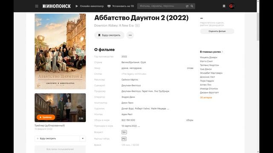Focus the search field for films and persons
The width and height of the screenshot is (273, 153).
[x=161, y=6]
